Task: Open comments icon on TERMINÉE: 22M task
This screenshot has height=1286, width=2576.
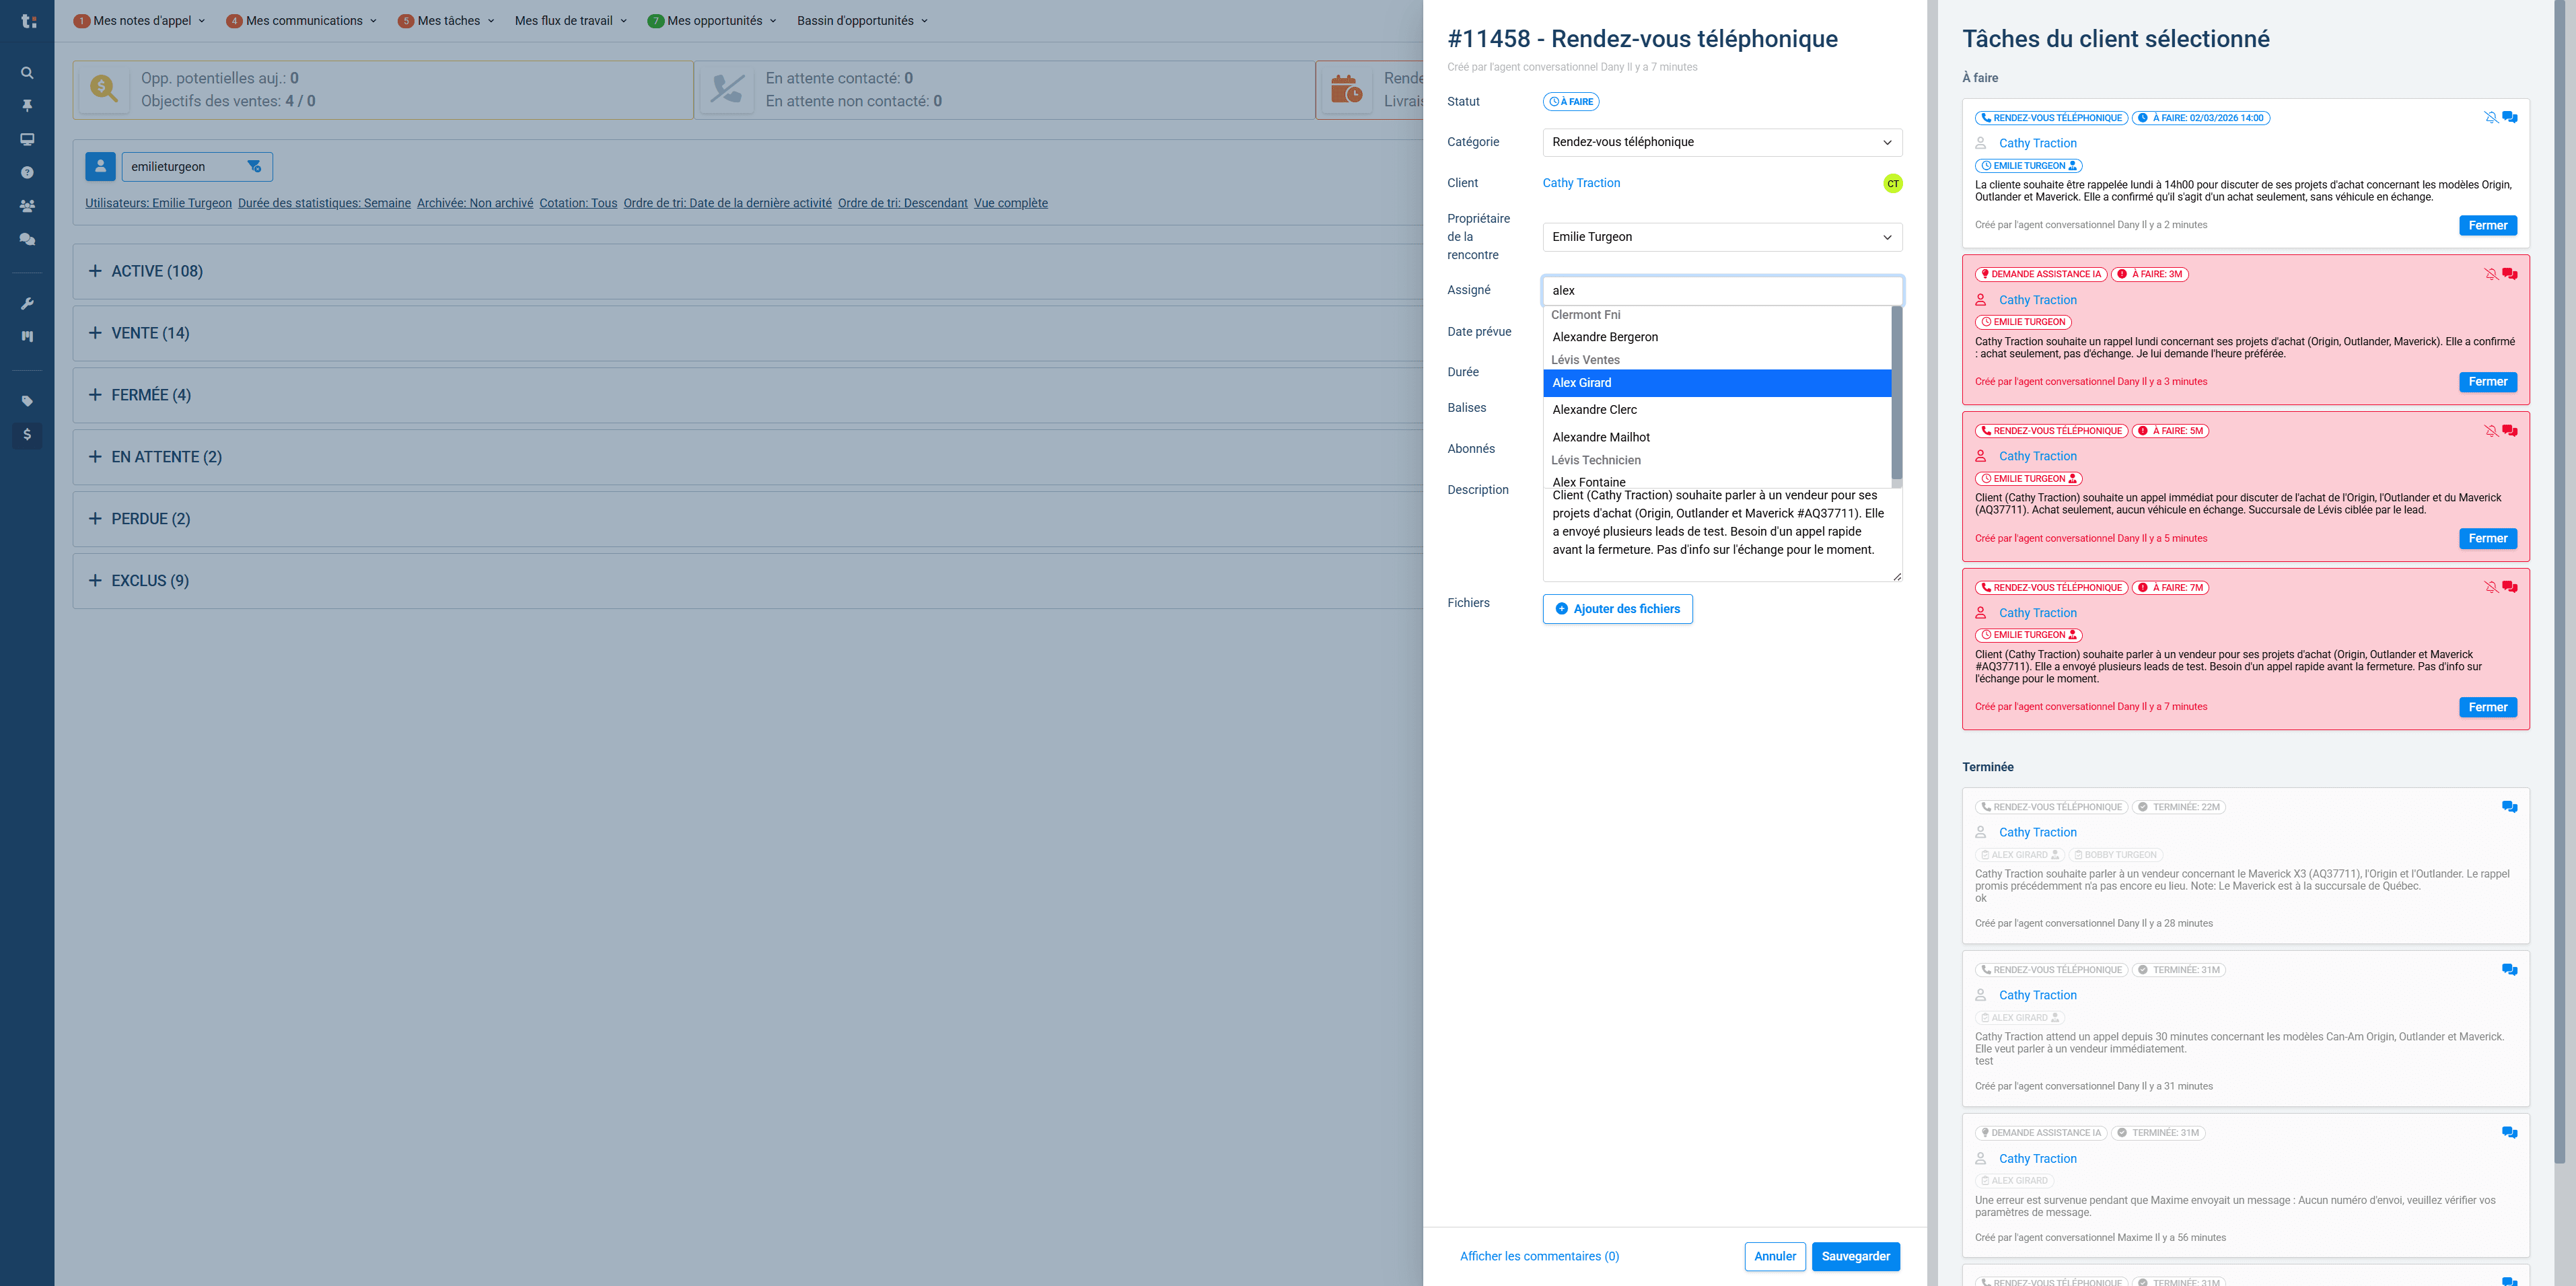Action: tap(2509, 807)
